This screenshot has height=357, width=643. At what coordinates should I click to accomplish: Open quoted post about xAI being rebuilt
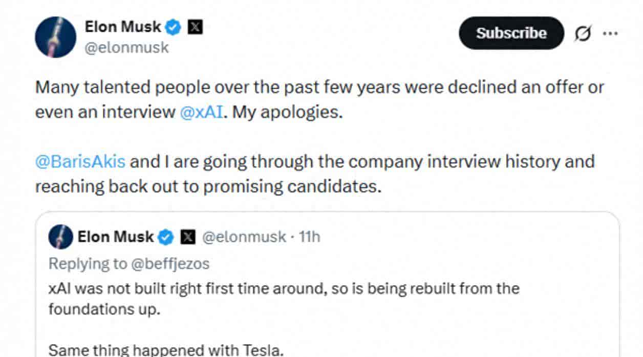pyautogui.click(x=284, y=289)
